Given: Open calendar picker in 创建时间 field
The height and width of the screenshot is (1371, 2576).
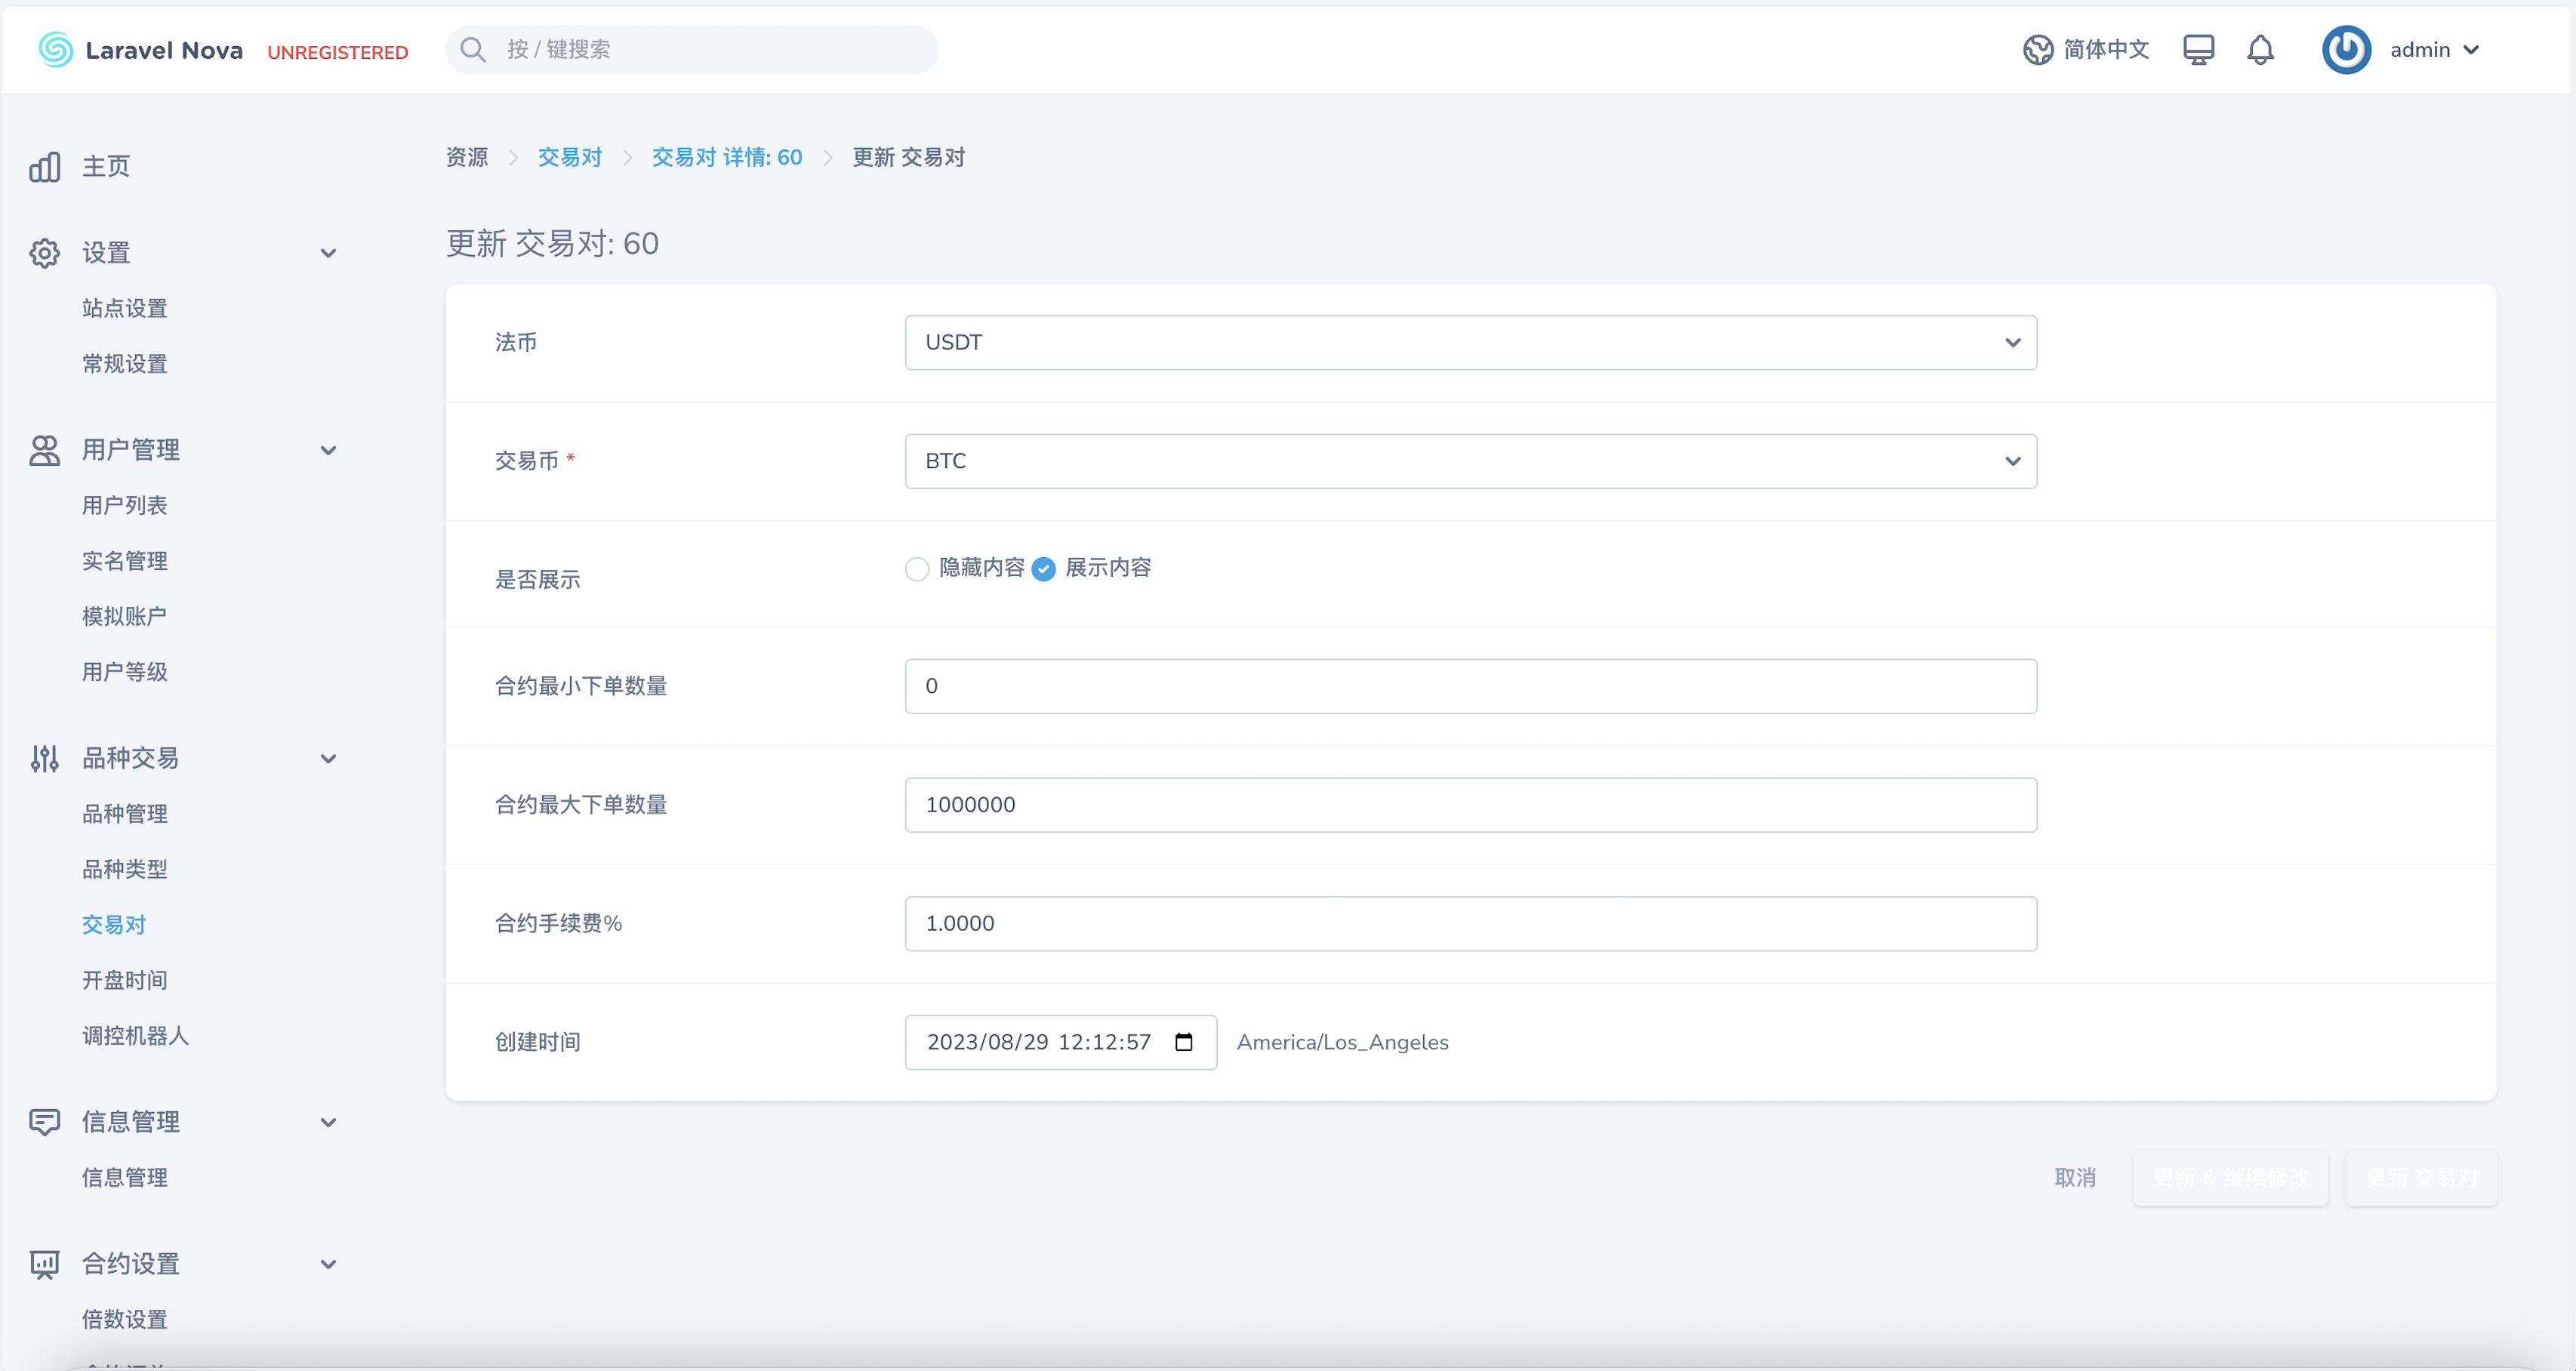Looking at the screenshot, I should tap(1184, 1042).
